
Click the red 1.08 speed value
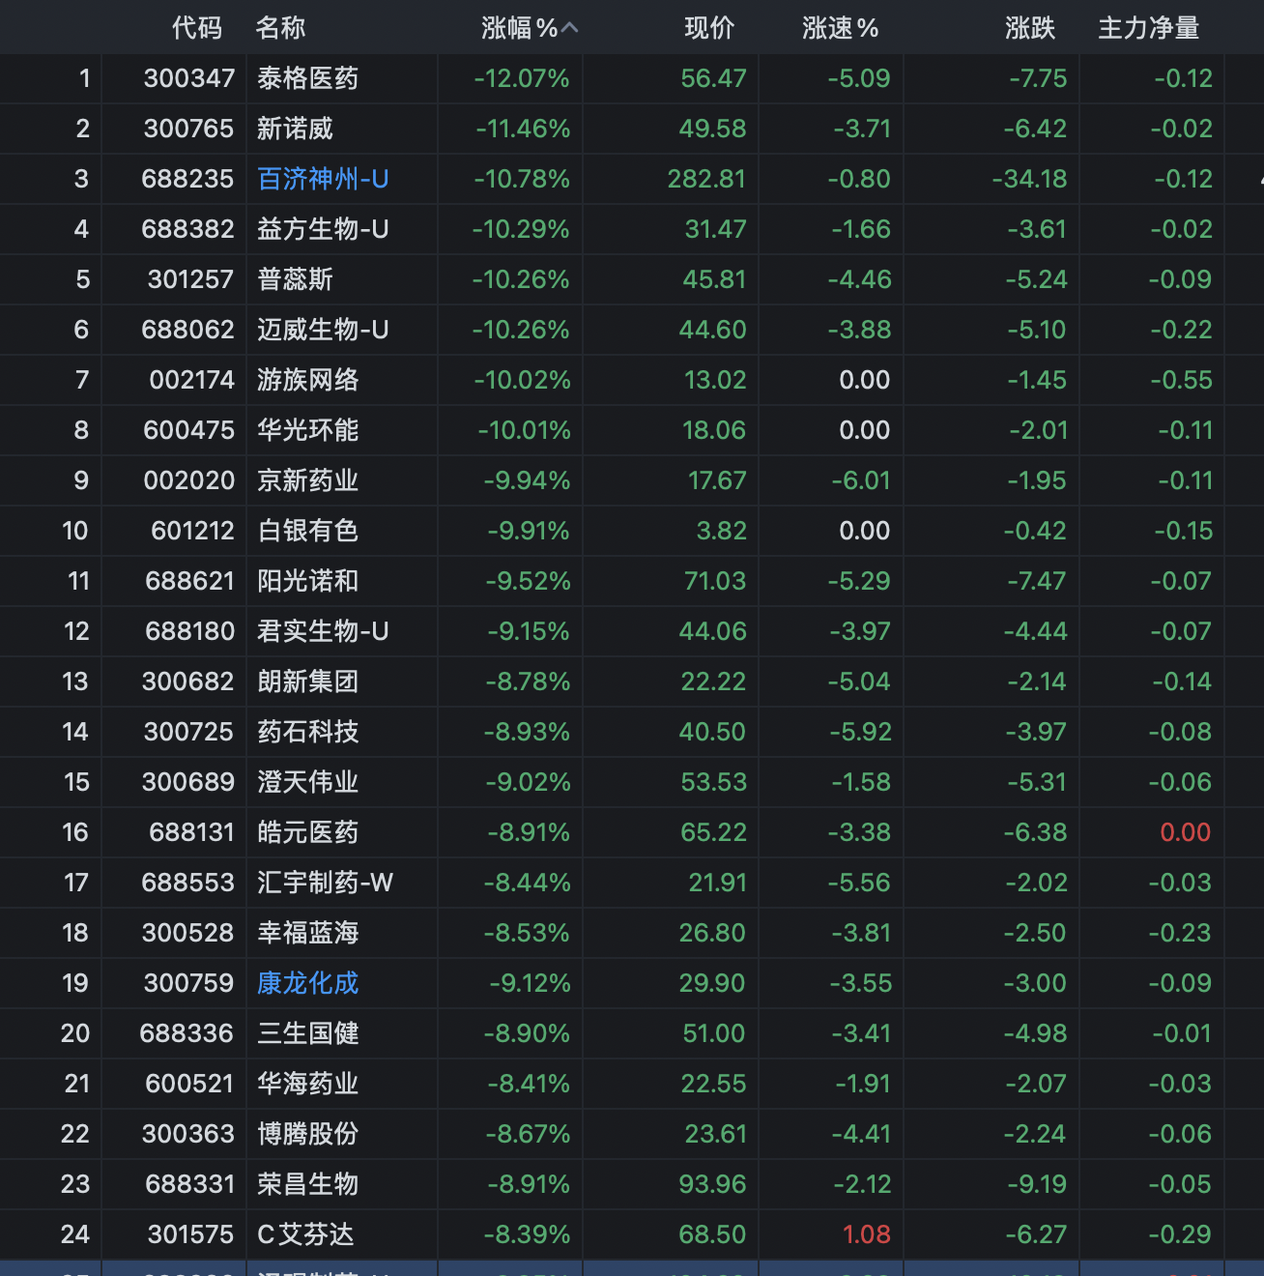[x=867, y=1234]
